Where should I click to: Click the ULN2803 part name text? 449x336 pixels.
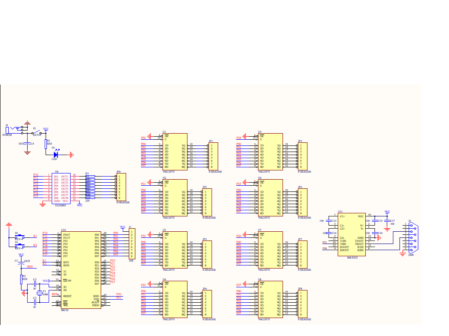[x=61, y=205]
